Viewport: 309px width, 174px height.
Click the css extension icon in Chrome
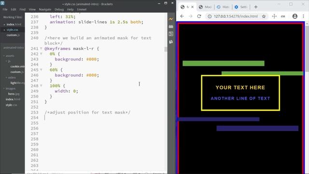tap(283, 16)
